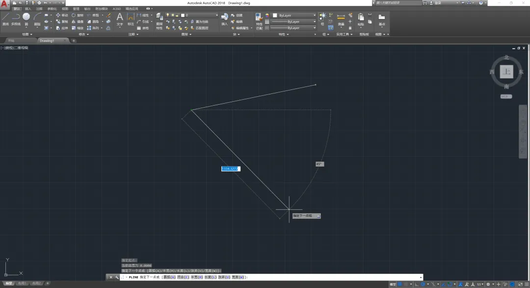
Task: Toggle hardware acceleration blue circle in status bar
Action: pyautogui.click(x=512, y=284)
